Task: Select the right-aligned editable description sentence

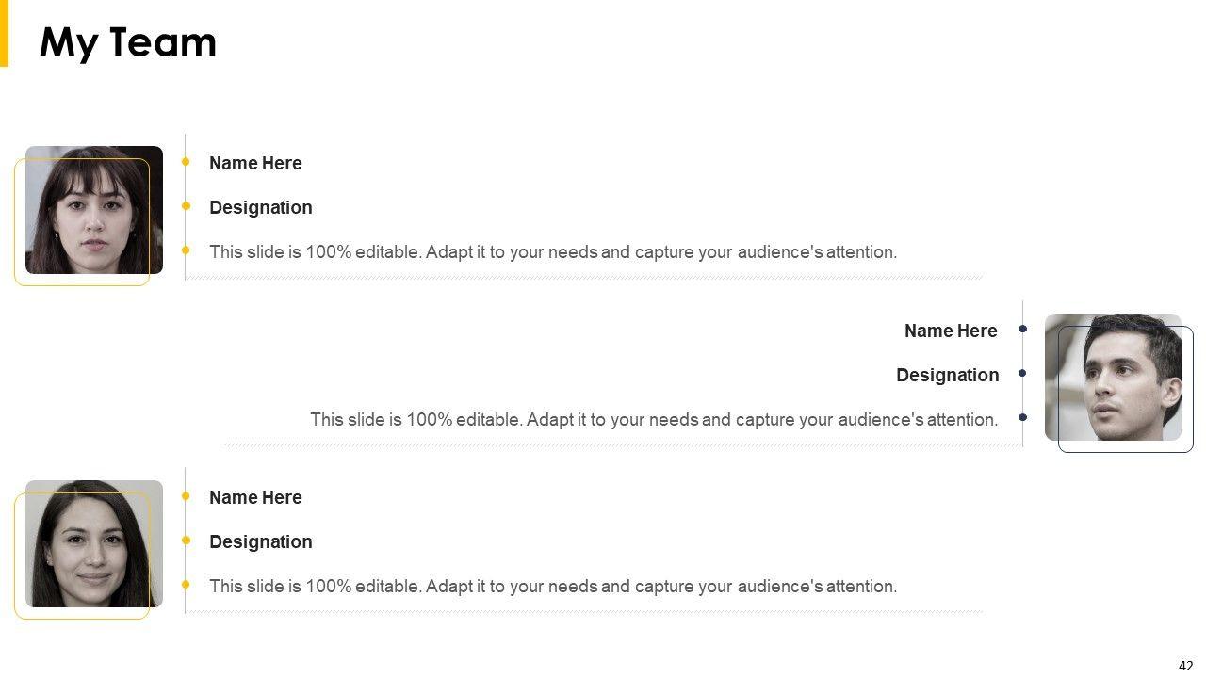Action: [654, 419]
